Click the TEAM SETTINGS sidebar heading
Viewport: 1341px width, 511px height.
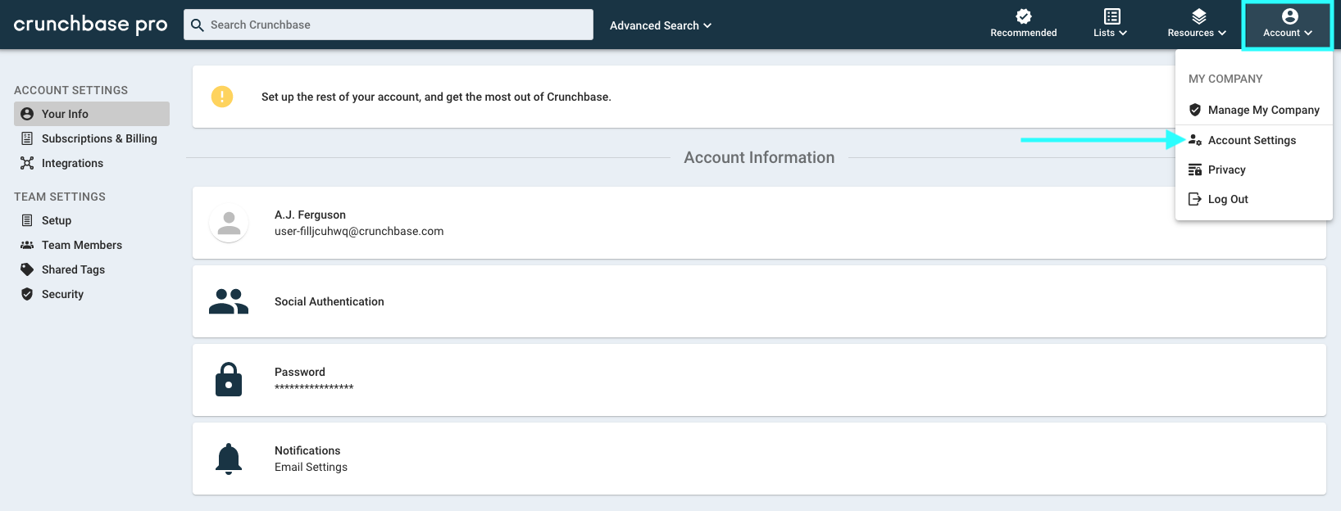60,197
